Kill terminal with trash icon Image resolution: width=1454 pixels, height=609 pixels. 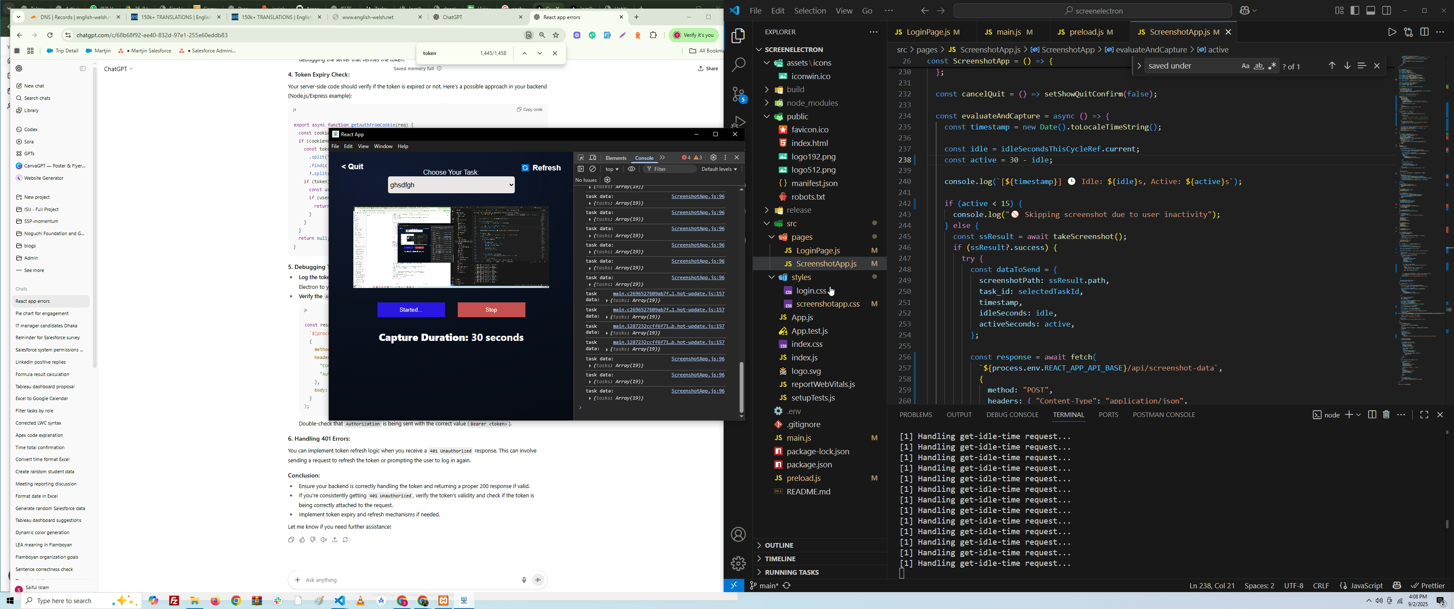point(1386,414)
